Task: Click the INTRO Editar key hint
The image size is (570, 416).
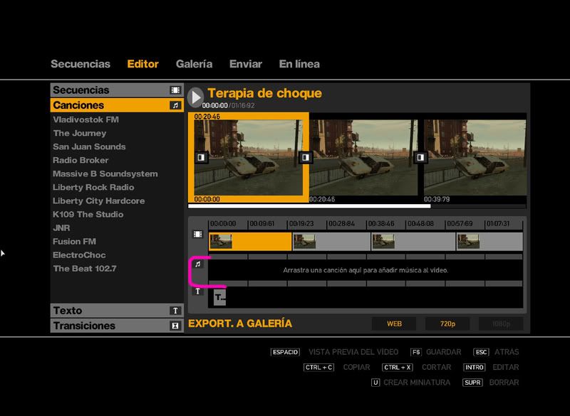Action: [475, 367]
